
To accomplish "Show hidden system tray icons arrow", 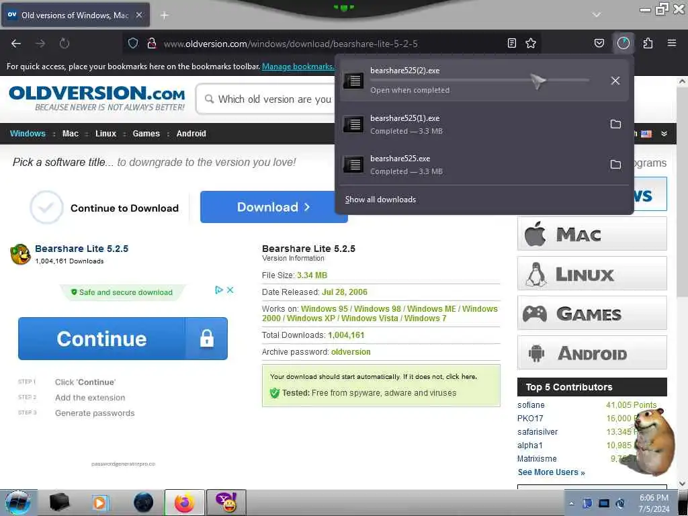I will click(x=571, y=503).
